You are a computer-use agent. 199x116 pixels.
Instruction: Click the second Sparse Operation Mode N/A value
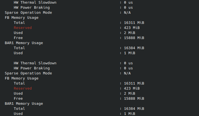(127, 73)
